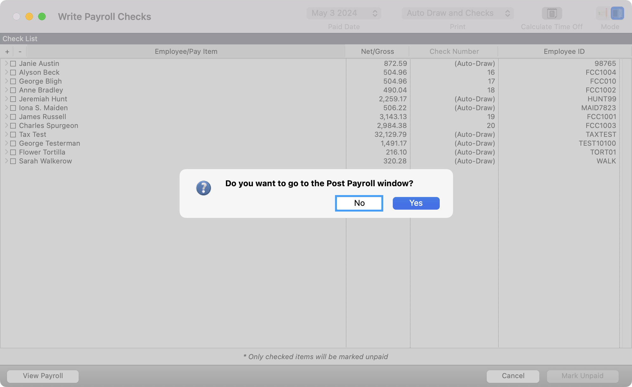This screenshot has width=632, height=387.
Task: Click the View Payroll button
Action: [43, 376]
